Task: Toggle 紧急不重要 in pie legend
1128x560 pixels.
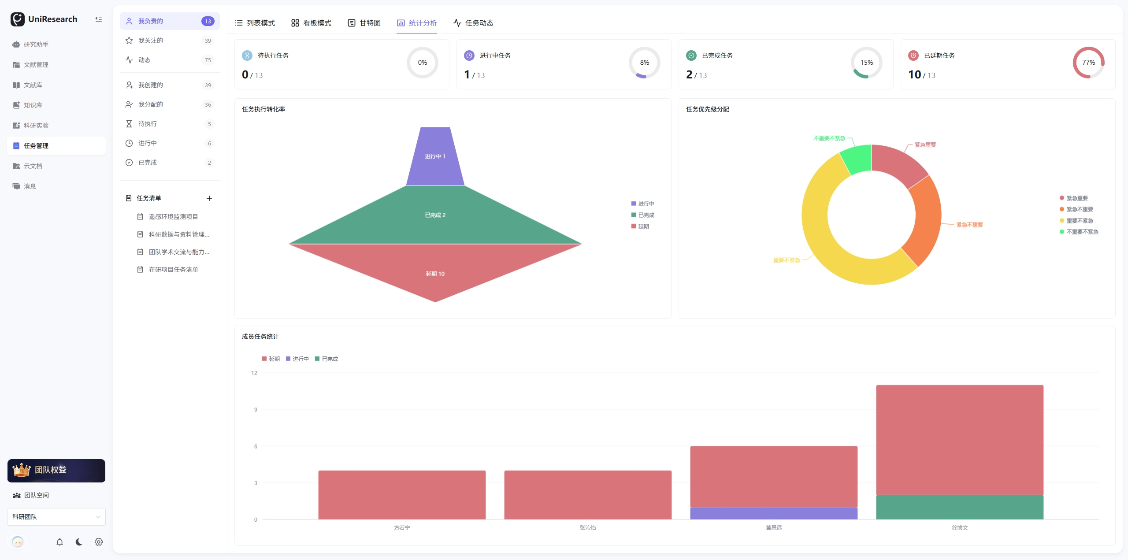Action: pyautogui.click(x=1076, y=209)
